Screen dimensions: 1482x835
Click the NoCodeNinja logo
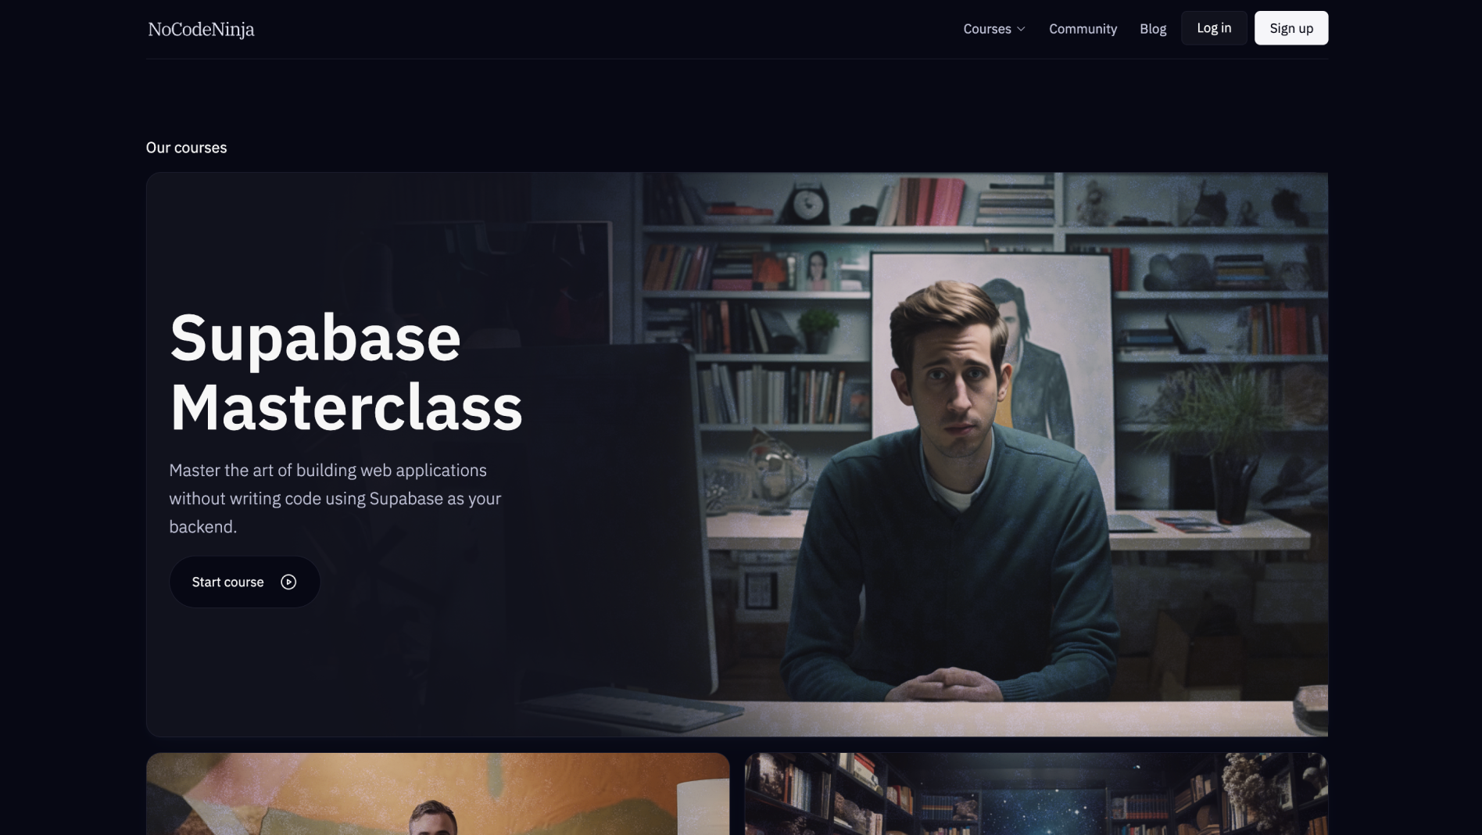click(x=200, y=29)
